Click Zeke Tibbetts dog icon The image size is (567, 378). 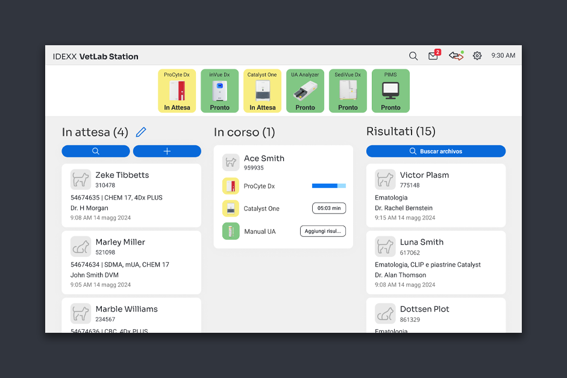click(x=81, y=180)
